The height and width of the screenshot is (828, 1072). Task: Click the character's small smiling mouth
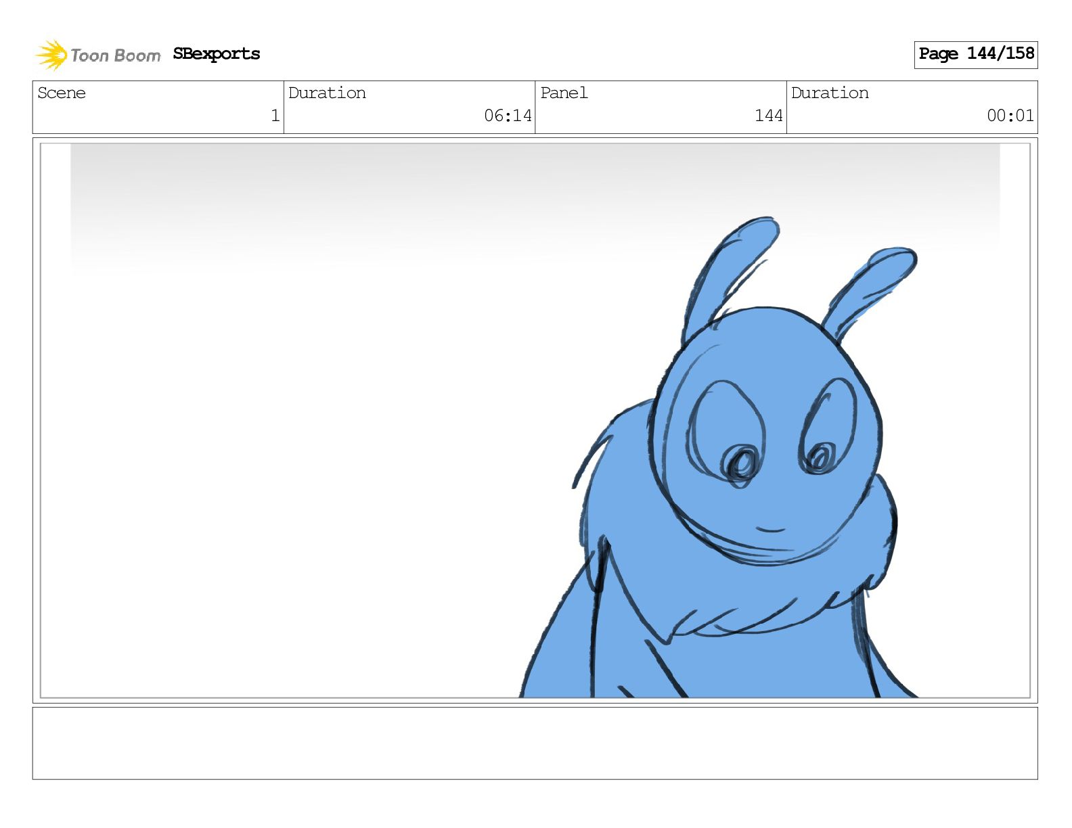(x=770, y=529)
